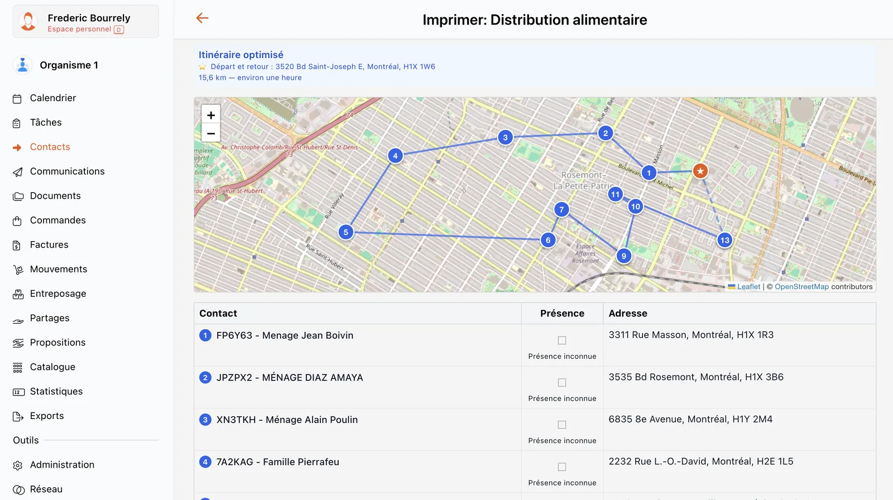Click the Entreposage warehouse icon
The width and height of the screenshot is (893, 500).
(x=18, y=294)
